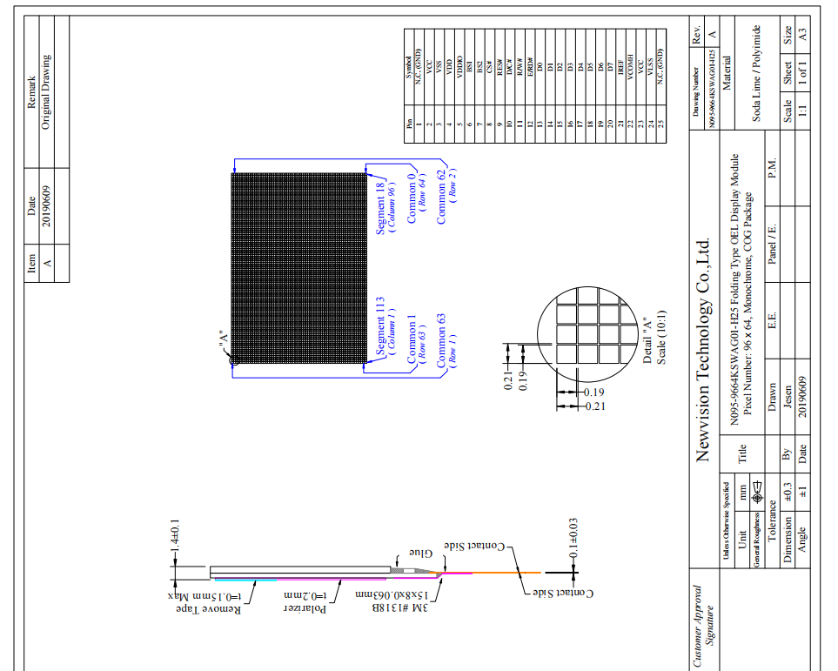Select the black pixel array display area
Viewport: 838px width, 671px height.
coord(300,266)
